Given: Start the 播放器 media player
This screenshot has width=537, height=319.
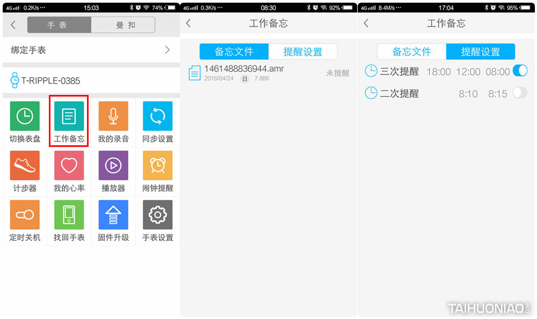Looking at the screenshot, I should [113, 170].
